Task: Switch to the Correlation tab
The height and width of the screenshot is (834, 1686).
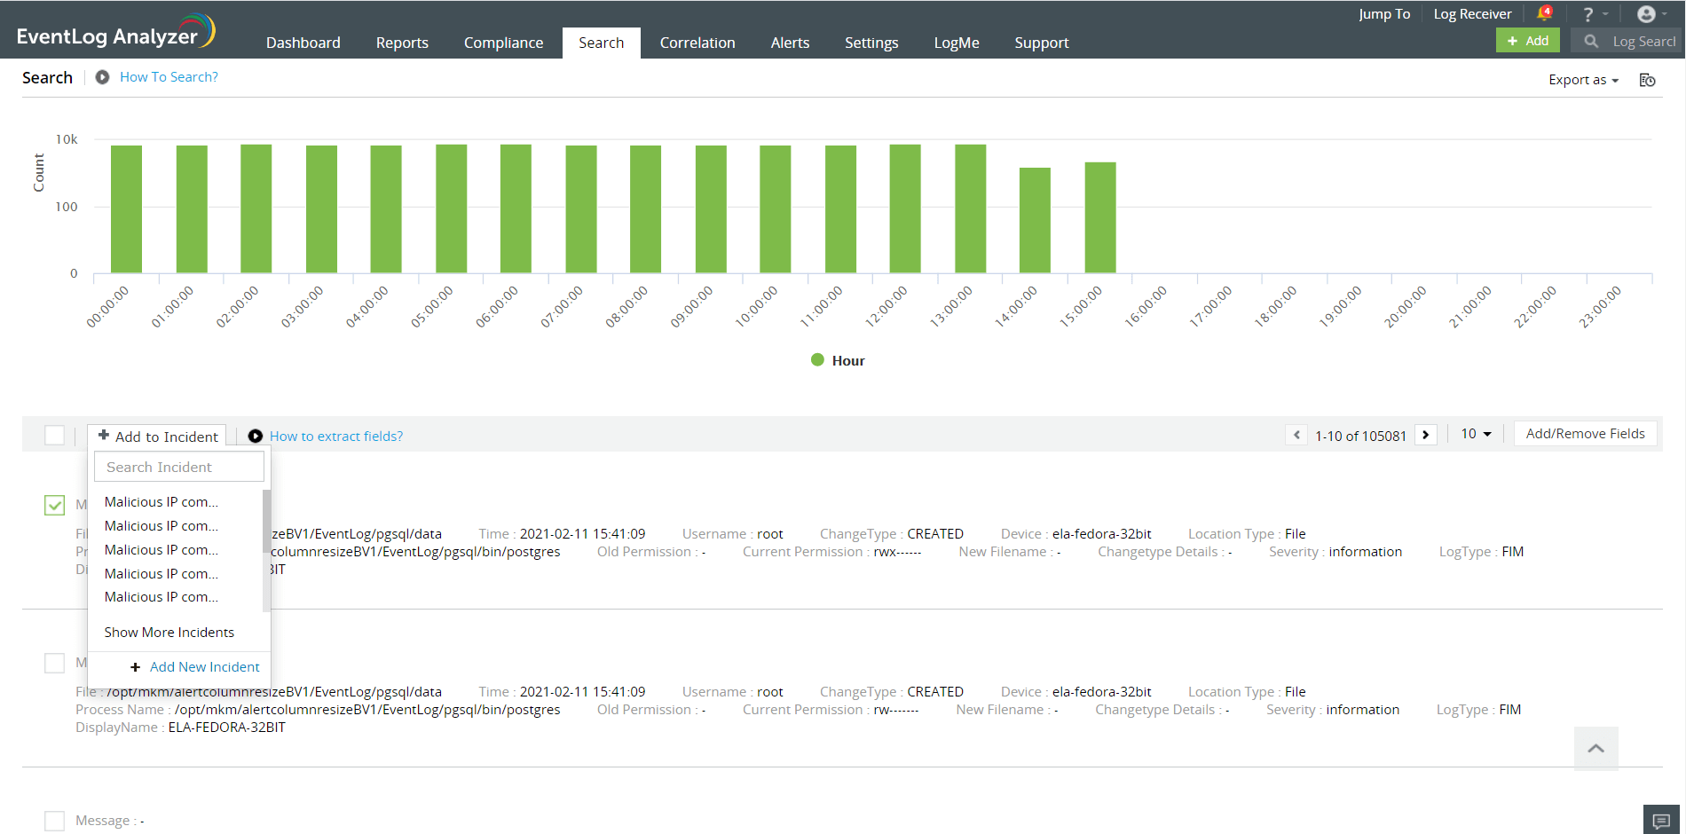Action: [x=697, y=42]
